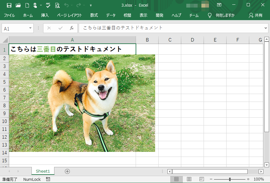The image size is (270, 183).
Task: Select the Normal view icon in status bar
Action: pyautogui.click(x=176, y=179)
